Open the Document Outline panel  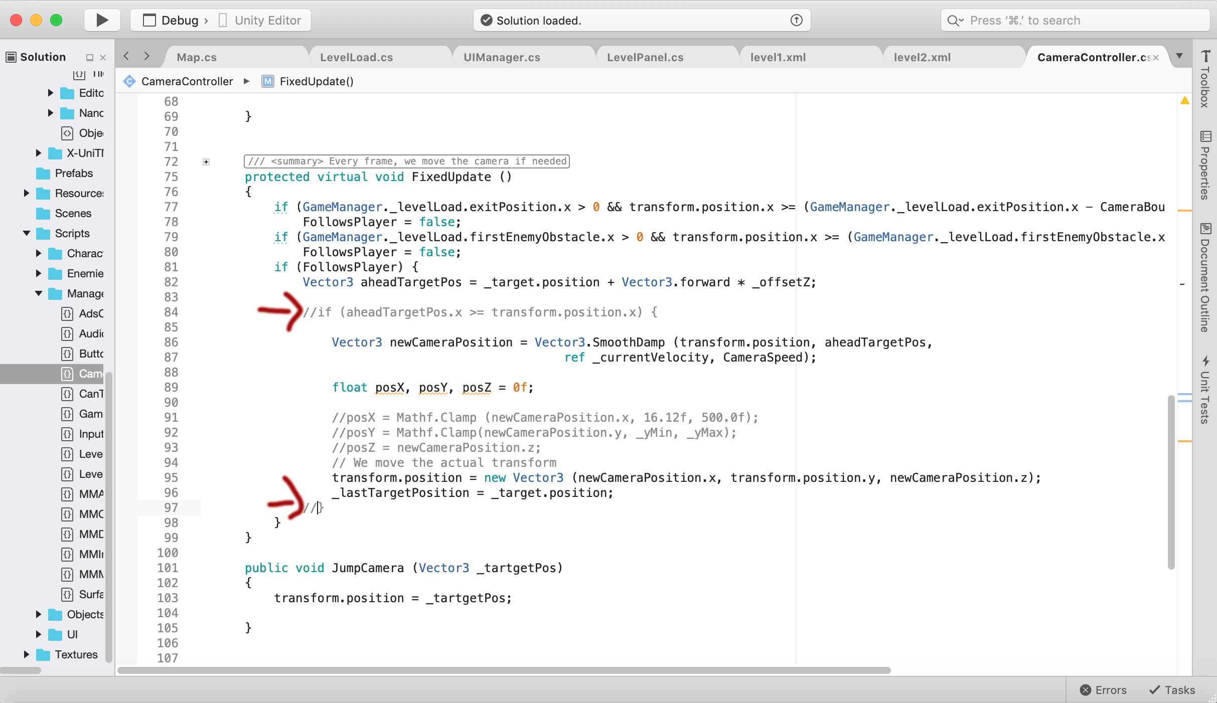pos(1205,278)
